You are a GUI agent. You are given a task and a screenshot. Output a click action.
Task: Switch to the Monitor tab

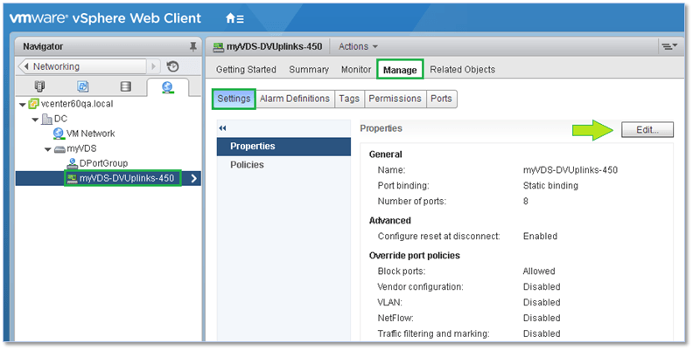(x=356, y=70)
